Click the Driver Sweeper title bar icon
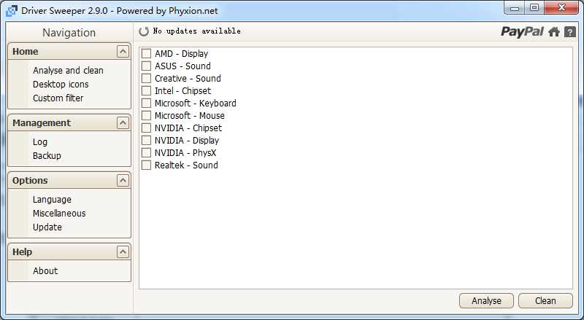Image resolution: width=584 pixels, height=320 pixels. (x=12, y=11)
